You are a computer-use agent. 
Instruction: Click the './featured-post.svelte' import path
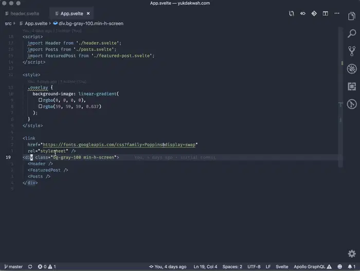click(122, 56)
